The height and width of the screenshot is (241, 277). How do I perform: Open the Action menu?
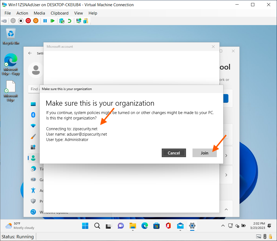click(x=22, y=13)
